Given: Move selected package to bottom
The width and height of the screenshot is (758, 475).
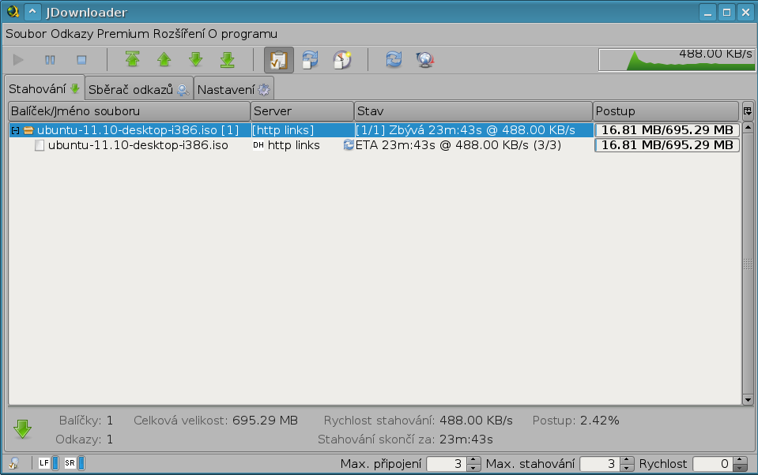Looking at the screenshot, I should 227,59.
